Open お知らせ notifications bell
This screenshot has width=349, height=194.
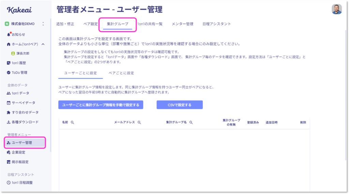pyautogui.click(x=9, y=34)
